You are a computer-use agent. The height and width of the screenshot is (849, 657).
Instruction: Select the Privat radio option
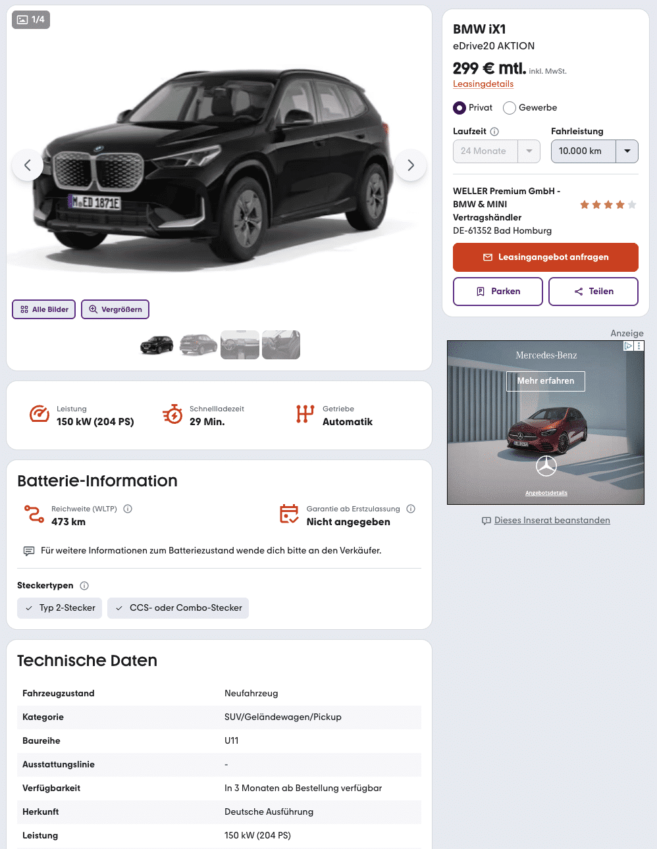click(460, 108)
